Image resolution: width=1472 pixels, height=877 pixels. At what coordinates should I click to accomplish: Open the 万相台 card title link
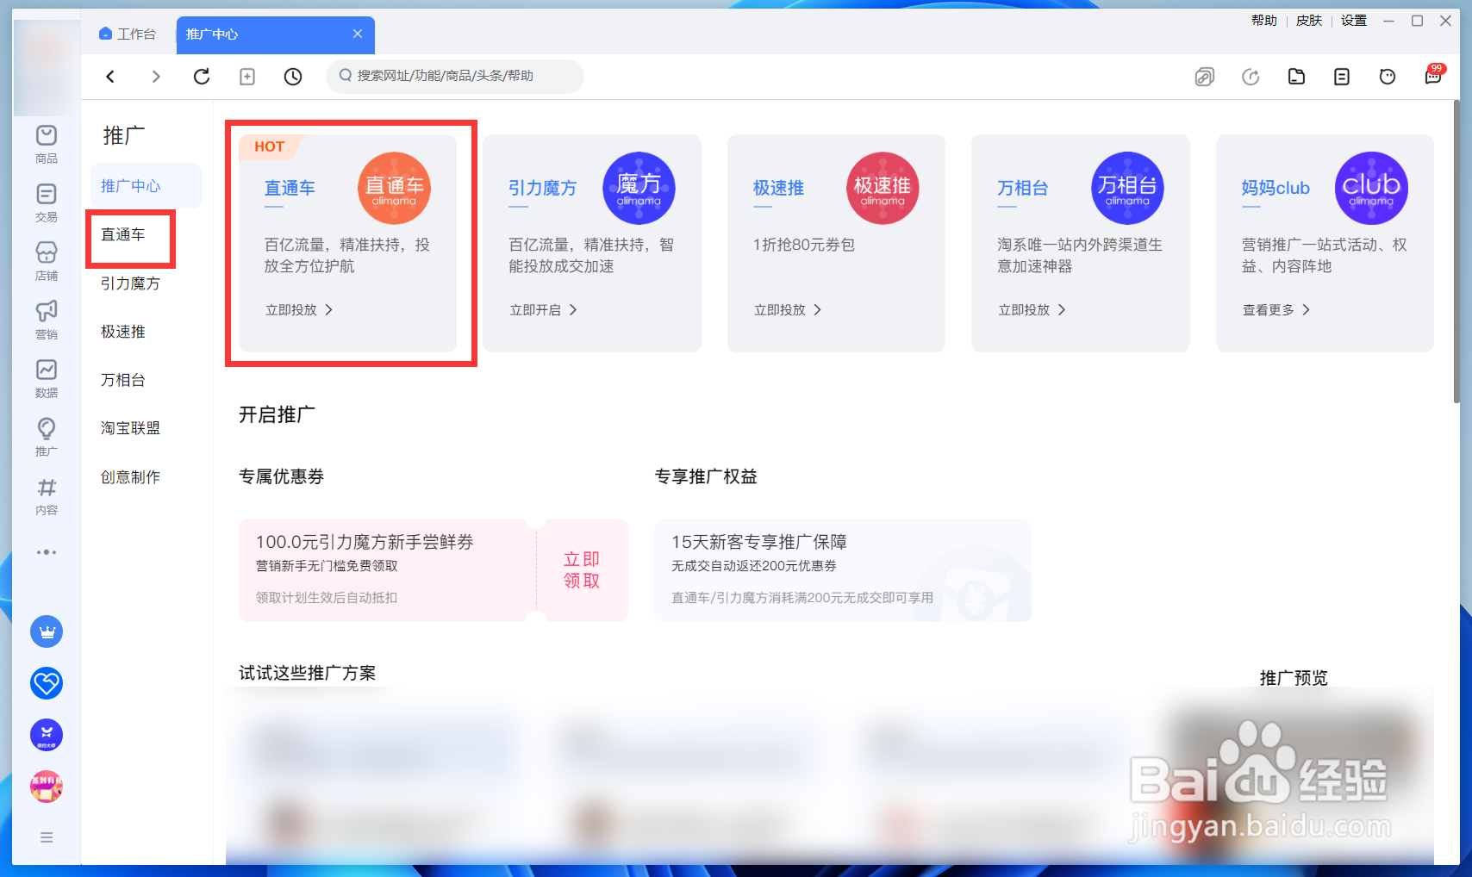1022,188
